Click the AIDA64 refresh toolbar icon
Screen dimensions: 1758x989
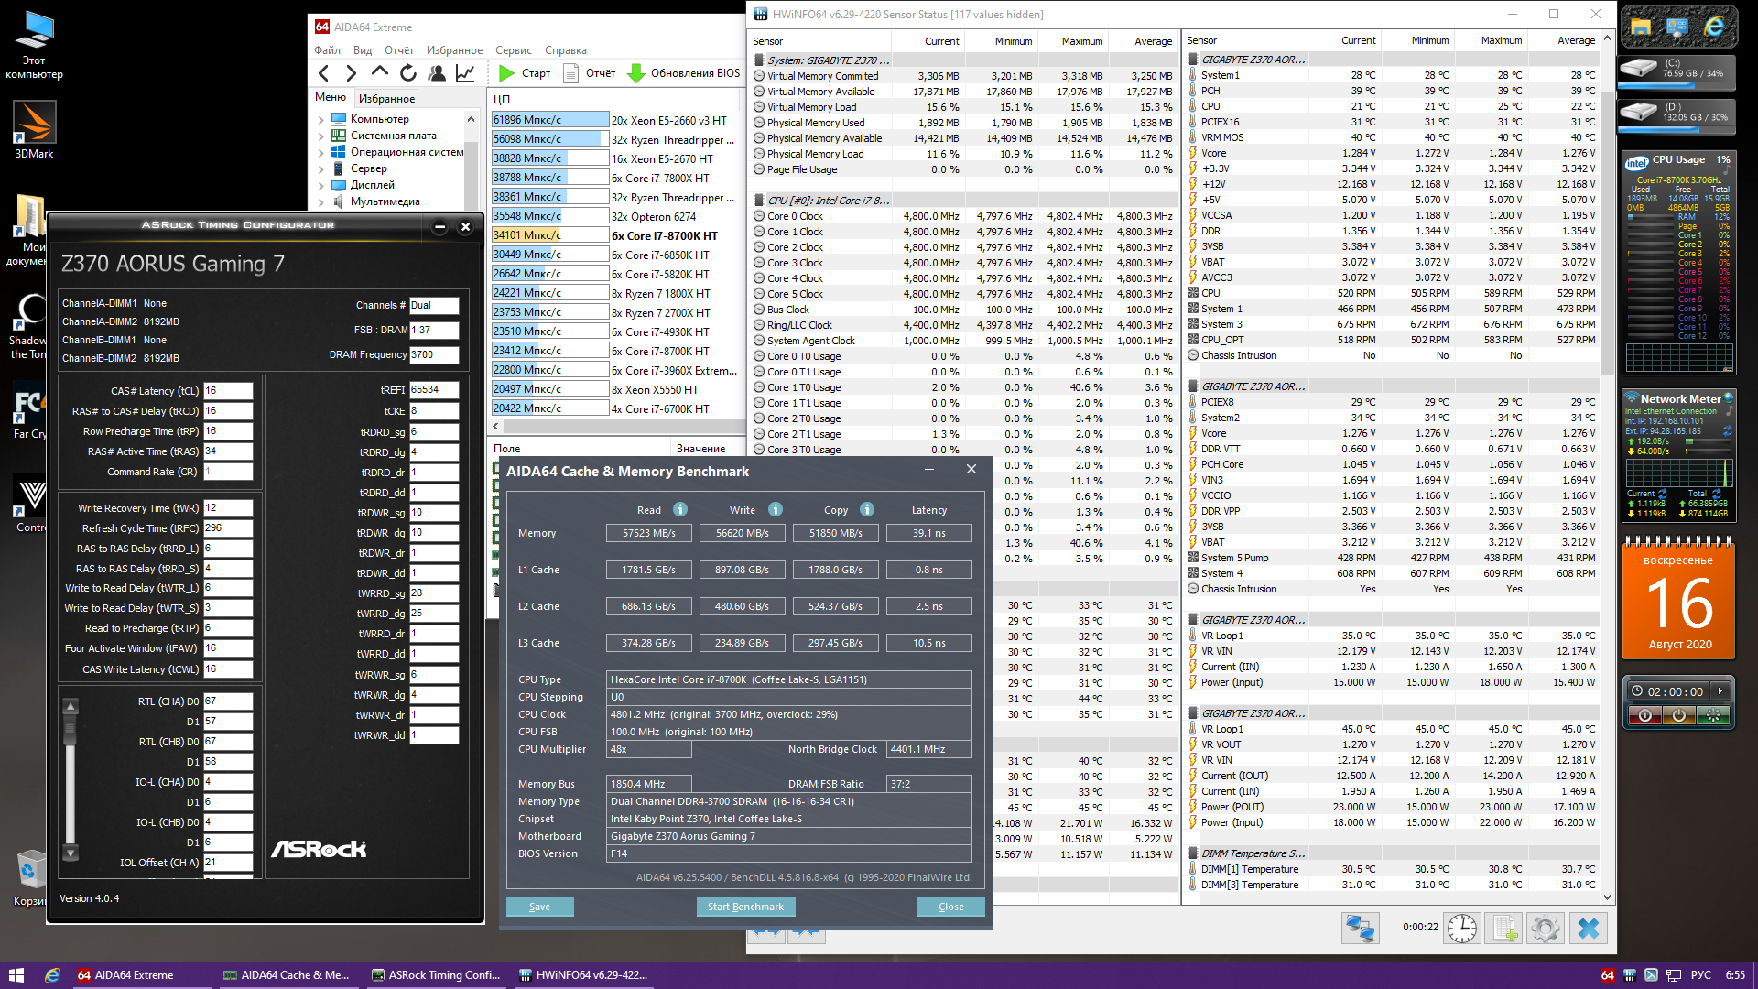pyautogui.click(x=408, y=73)
